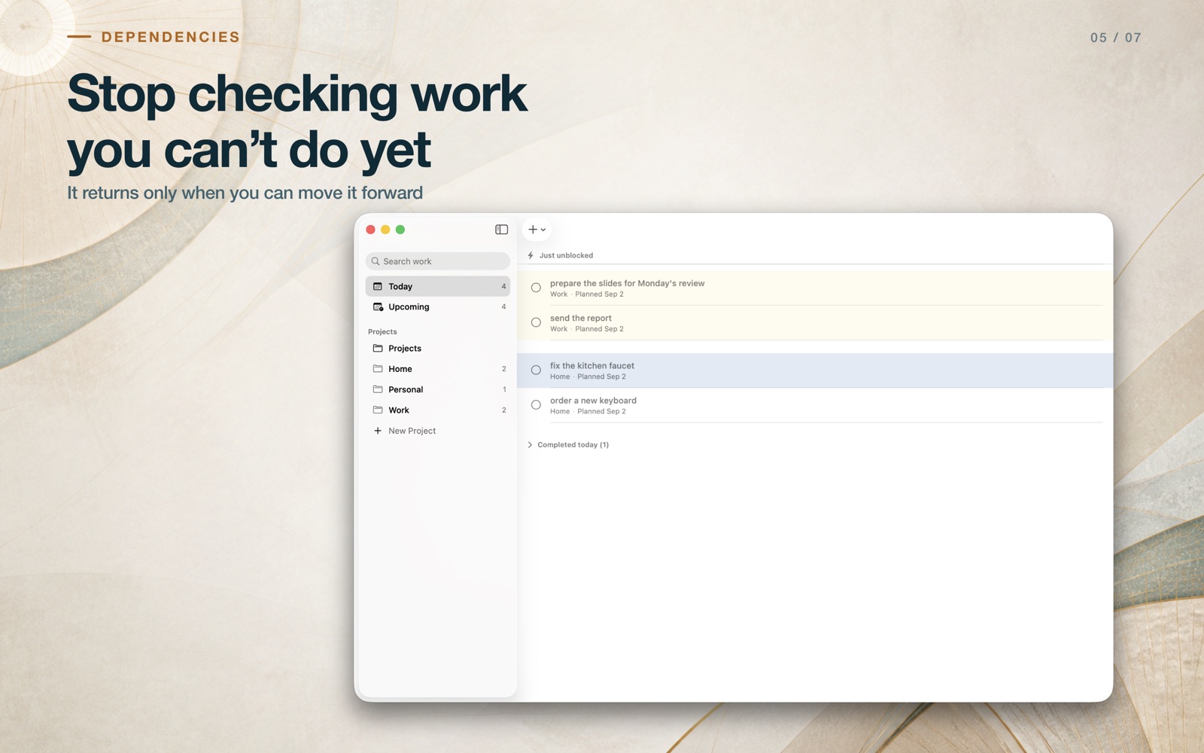
Task: Create a New Project
Action: point(412,431)
